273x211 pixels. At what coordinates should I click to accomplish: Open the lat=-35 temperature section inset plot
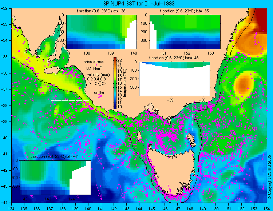point(185,32)
